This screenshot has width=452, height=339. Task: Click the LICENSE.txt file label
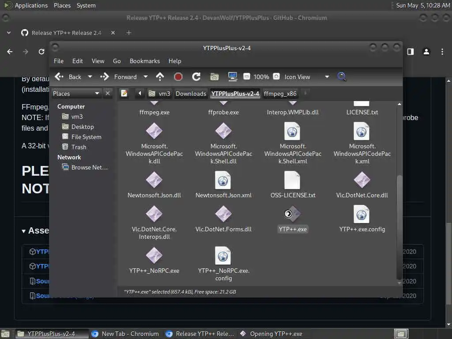coord(362,113)
